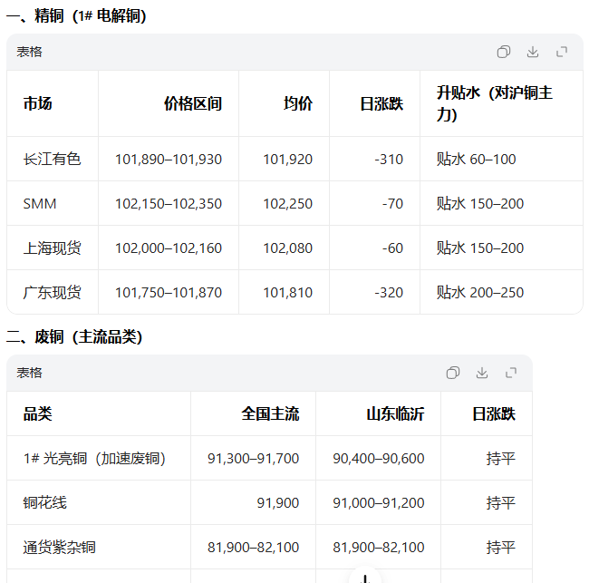Click the 山东临沂 column header
The width and height of the screenshot is (589, 583).
(x=395, y=413)
